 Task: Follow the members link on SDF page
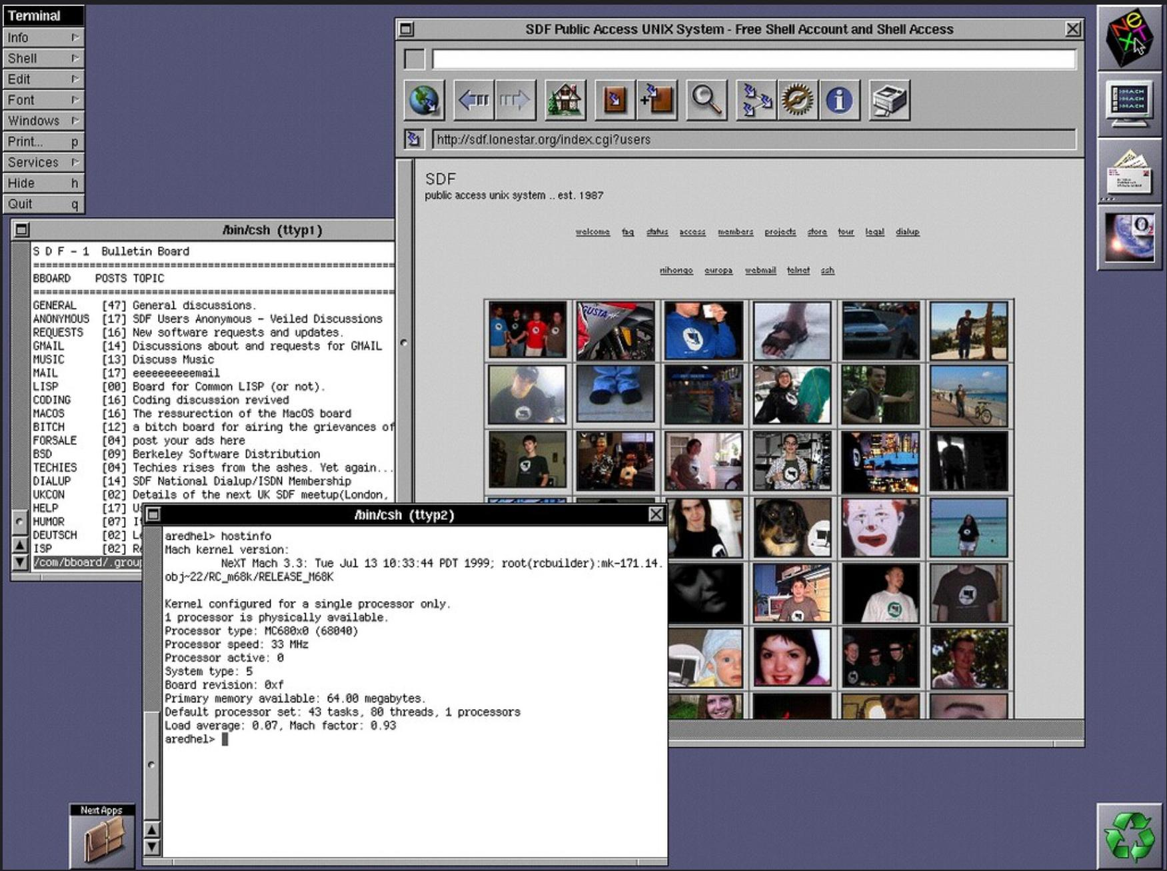coord(735,232)
